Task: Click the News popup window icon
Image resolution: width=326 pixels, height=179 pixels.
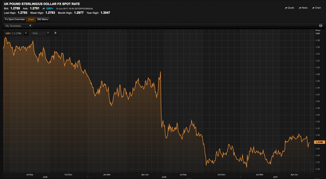Action: (300, 8)
